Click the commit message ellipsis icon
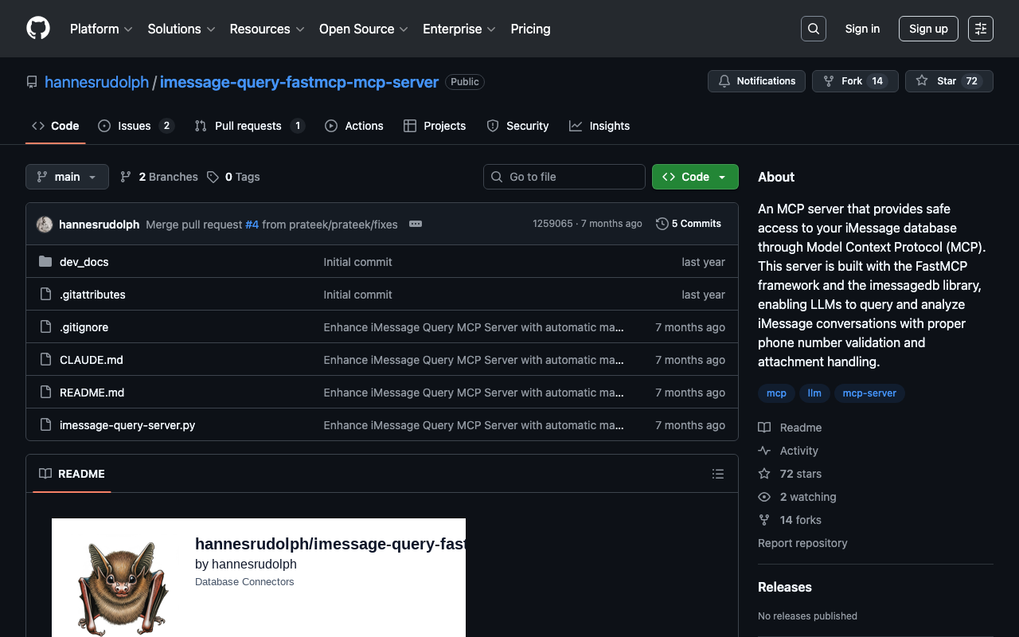 click(415, 224)
